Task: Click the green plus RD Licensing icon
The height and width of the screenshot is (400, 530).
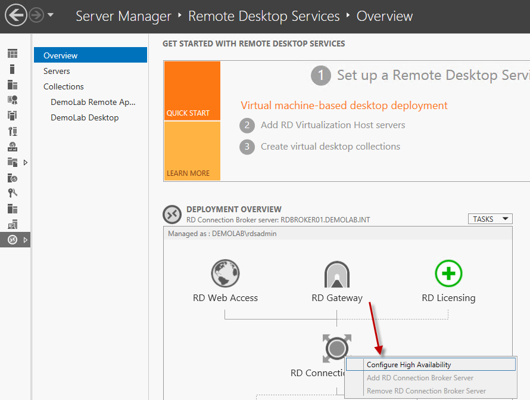Action: 448,274
